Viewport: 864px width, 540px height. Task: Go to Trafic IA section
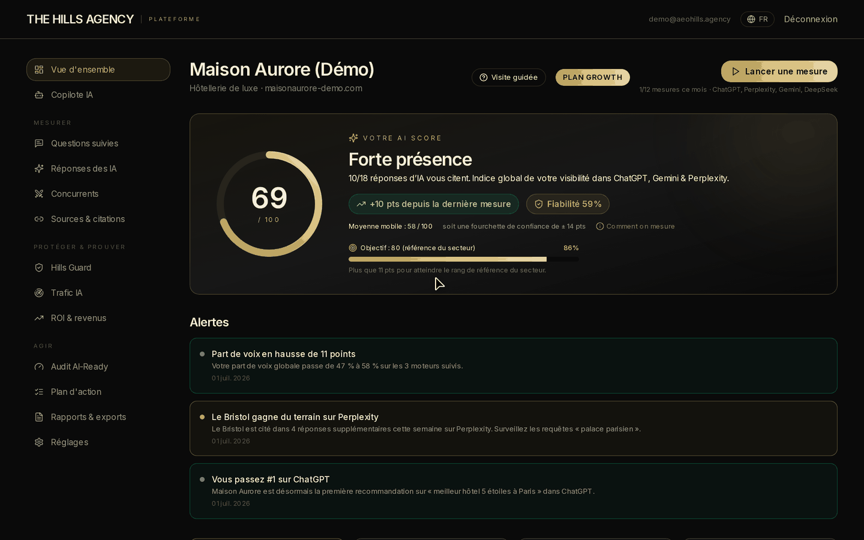(x=98, y=293)
